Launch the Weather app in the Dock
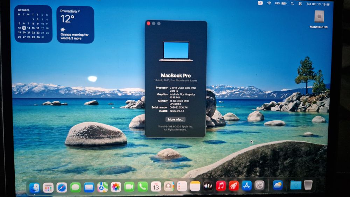The width and height of the screenshot is (350, 197). click(278, 185)
